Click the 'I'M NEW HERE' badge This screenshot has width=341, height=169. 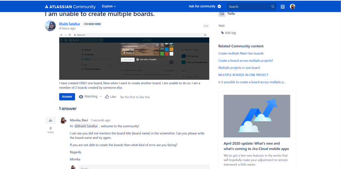point(93,24)
